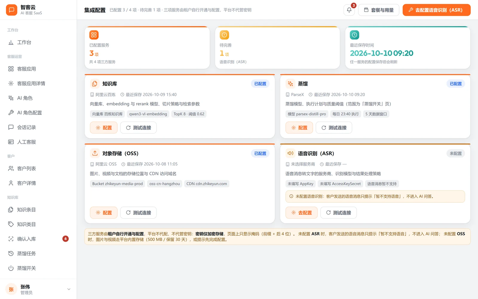Open the AI 角色 page
This screenshot has width=478, height=299.
(38, 98)
